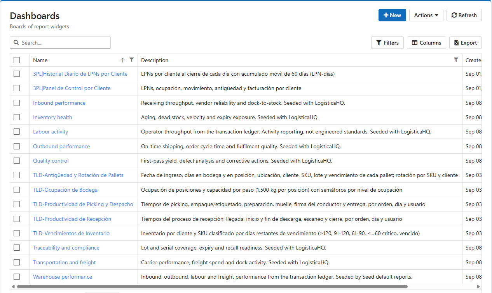Open 3PL|Historial Diario de LPNs por Cliente

click(80, 74)
